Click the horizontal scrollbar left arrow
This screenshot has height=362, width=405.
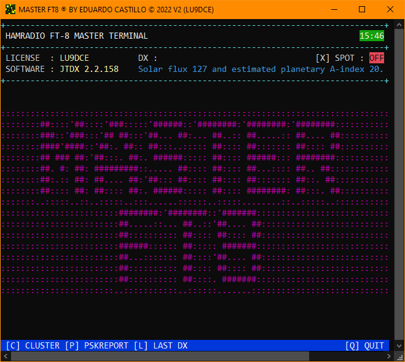(6, 356)
